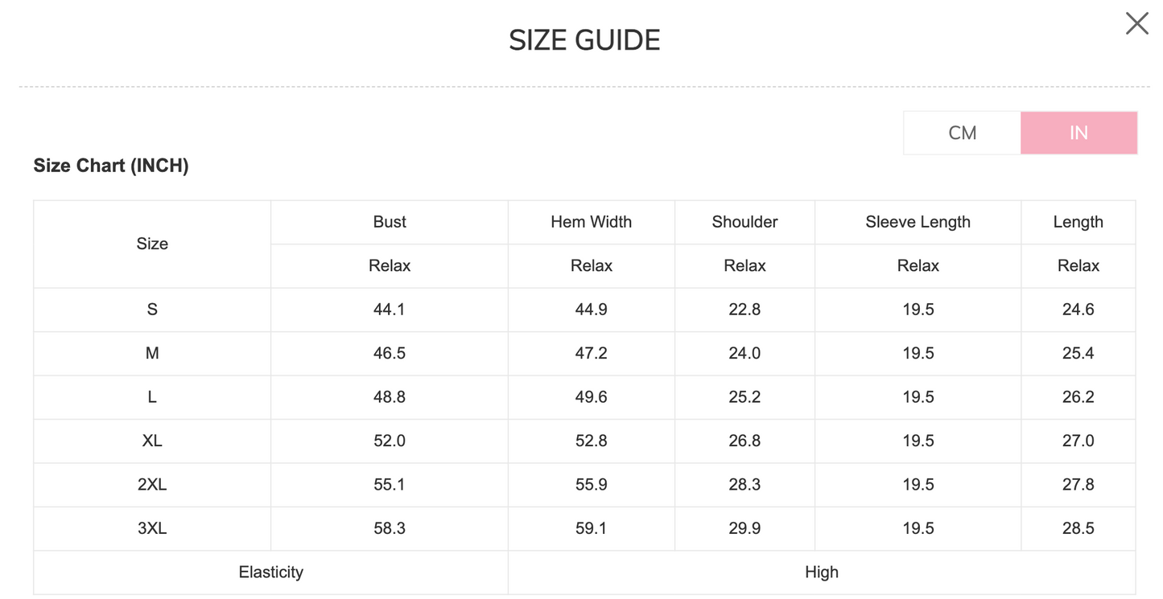Select the M size row label

point(152,353)
